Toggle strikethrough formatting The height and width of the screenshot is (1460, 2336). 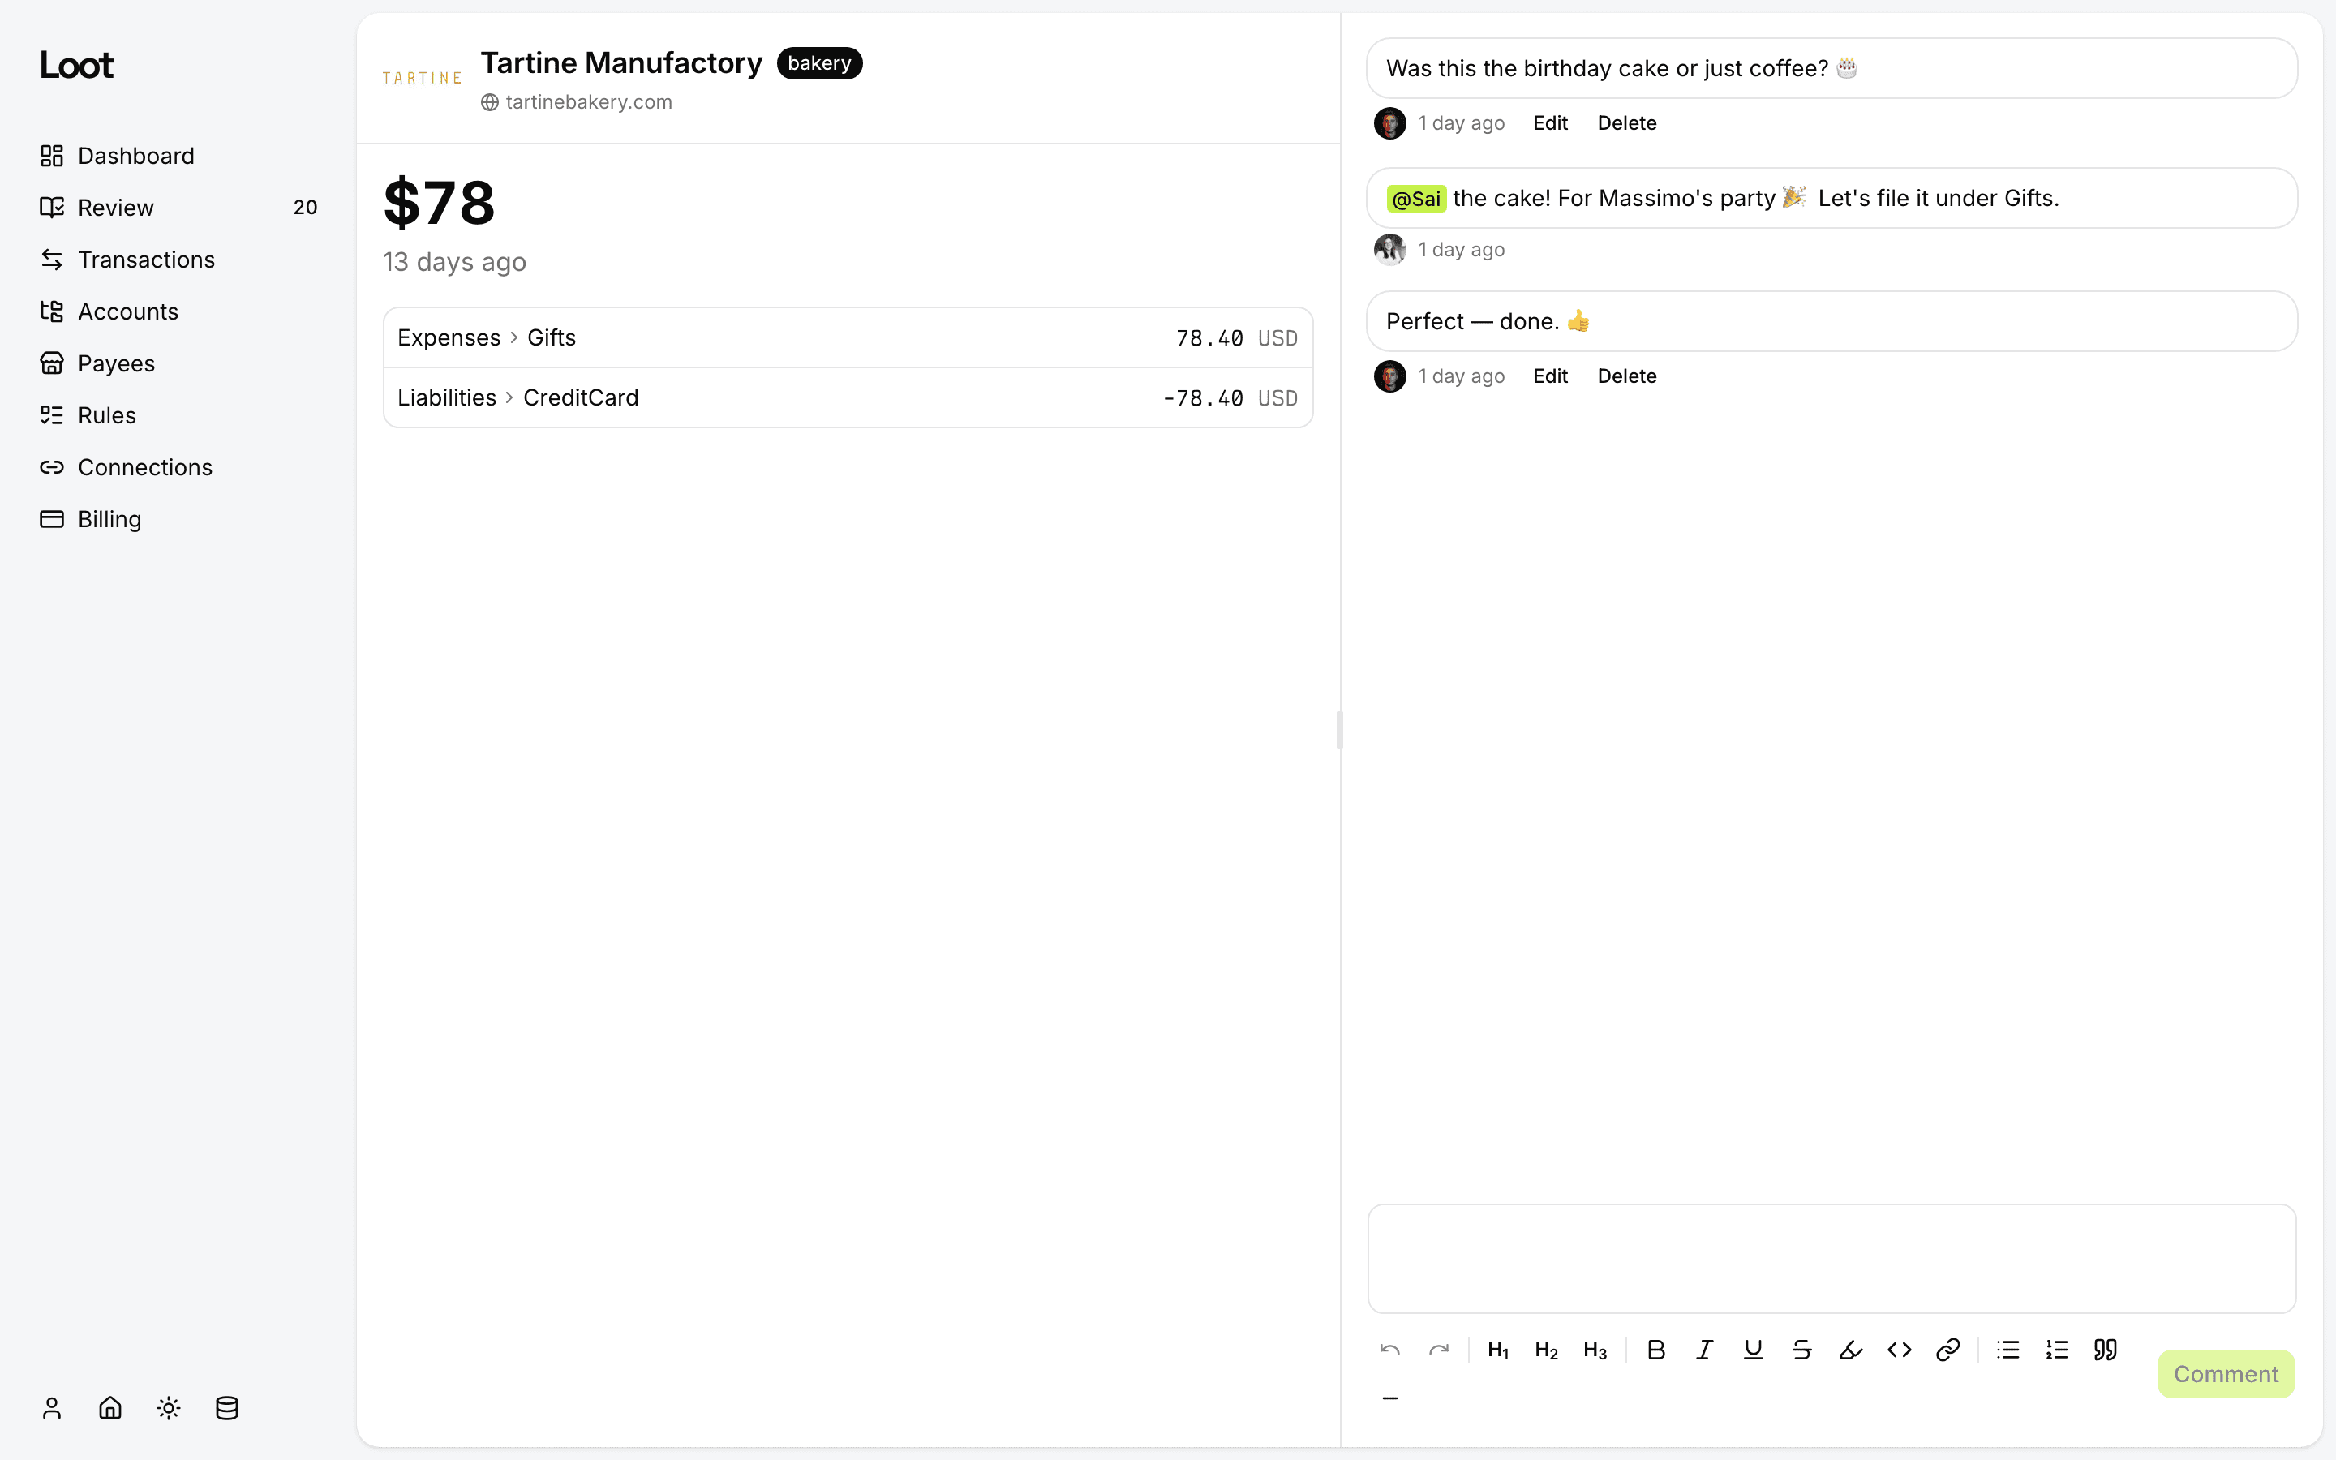point(1802,1350)
